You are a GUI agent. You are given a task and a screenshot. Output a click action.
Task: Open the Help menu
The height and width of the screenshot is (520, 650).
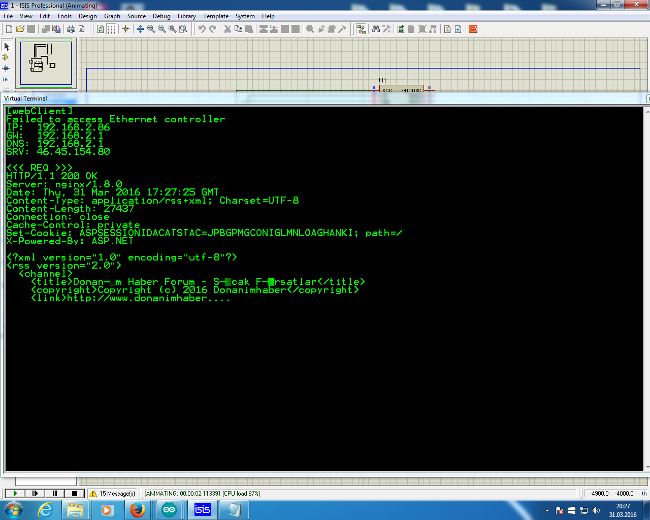269,16
